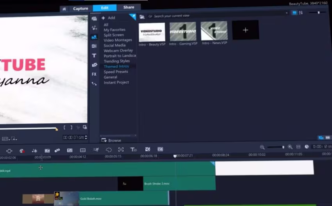
Task: Select the Themed Intros category
Action: click(116, 66)
